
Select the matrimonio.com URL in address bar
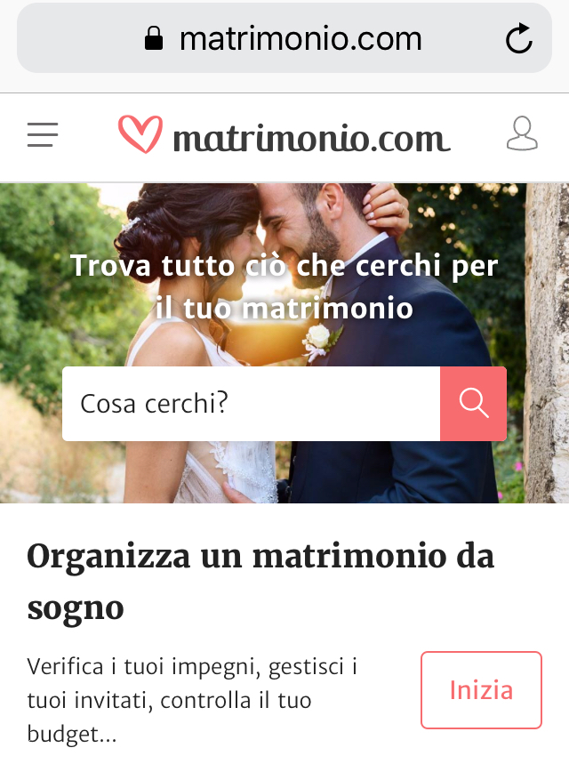[x=301, y=39]
